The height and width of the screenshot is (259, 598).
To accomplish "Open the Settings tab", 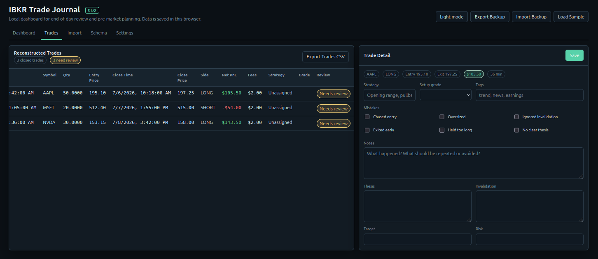I will (125, 33).
